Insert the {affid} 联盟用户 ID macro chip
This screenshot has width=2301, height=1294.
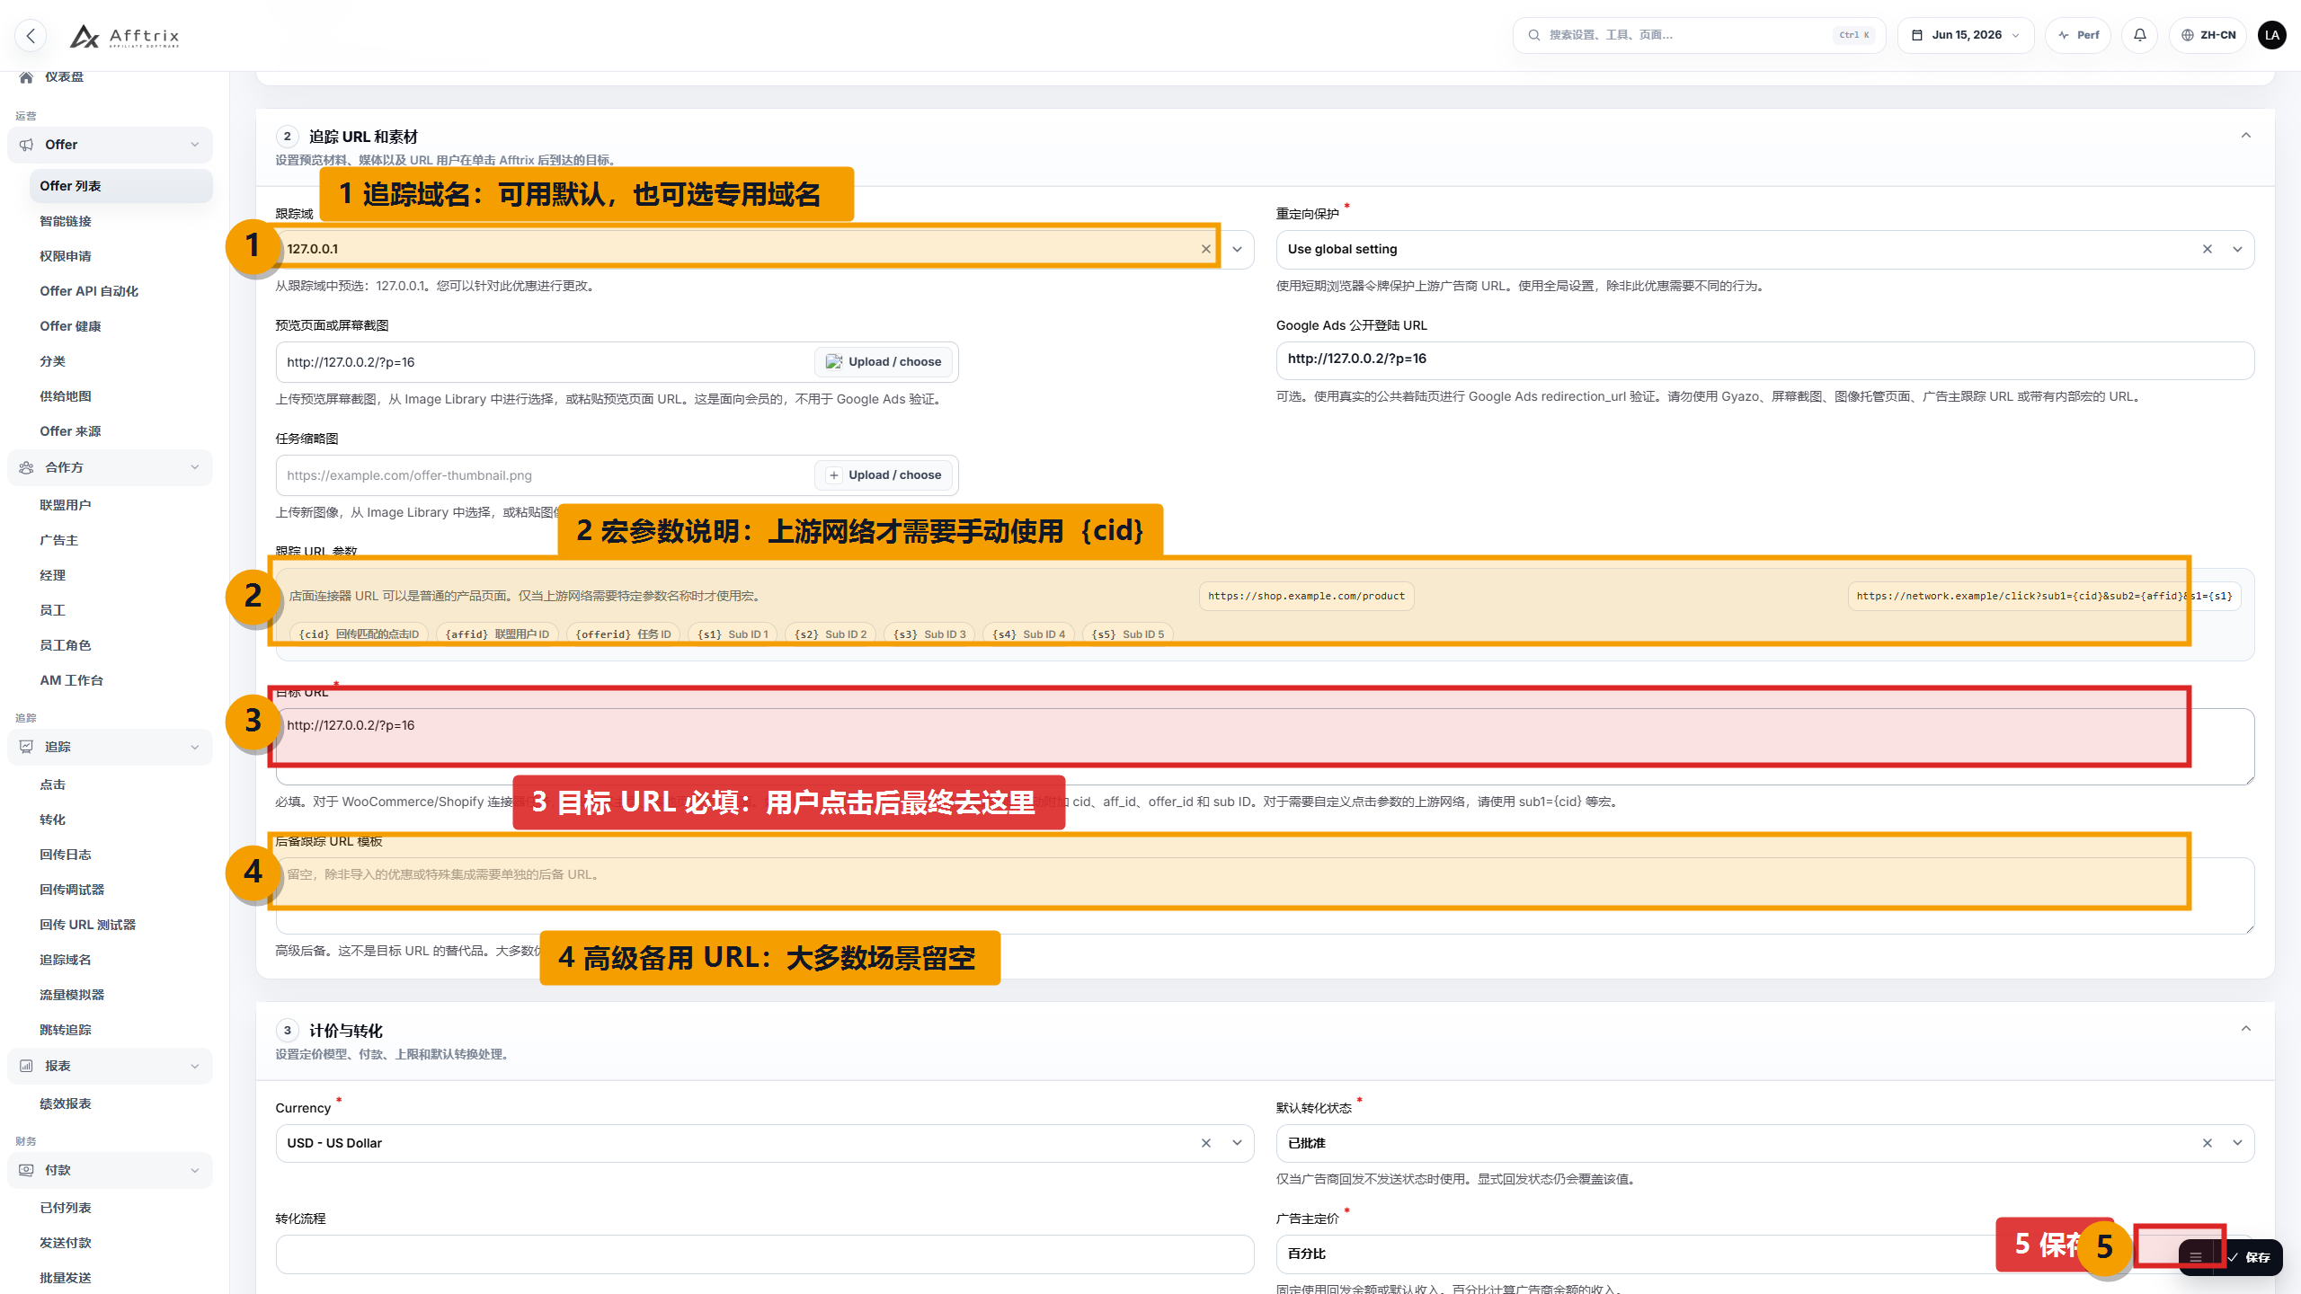(497, 634)
